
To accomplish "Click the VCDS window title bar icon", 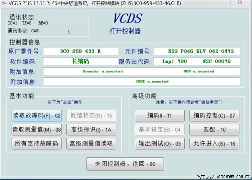I will [x=4, y=3].
